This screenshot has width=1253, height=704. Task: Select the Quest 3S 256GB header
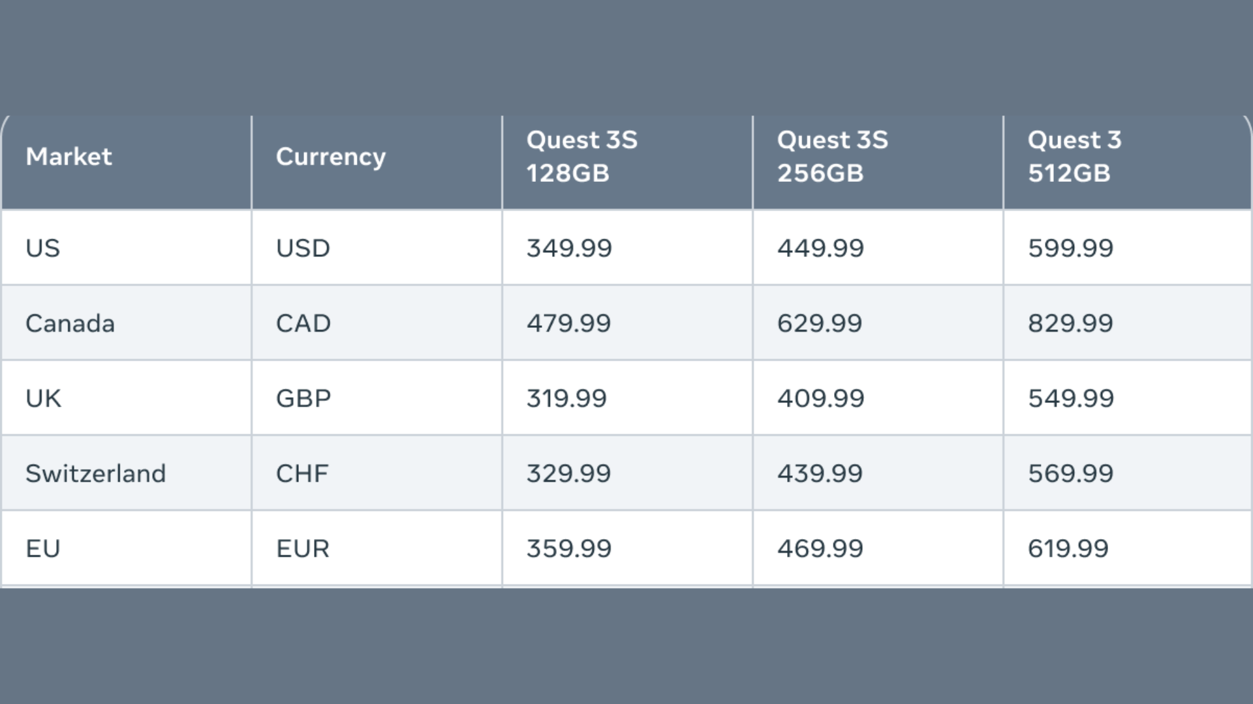click(833, 156)
